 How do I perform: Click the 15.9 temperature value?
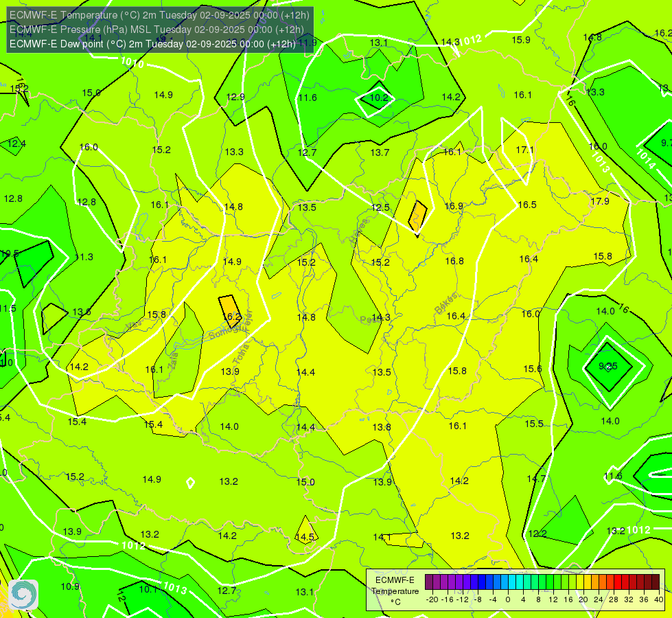click(521, 40)
